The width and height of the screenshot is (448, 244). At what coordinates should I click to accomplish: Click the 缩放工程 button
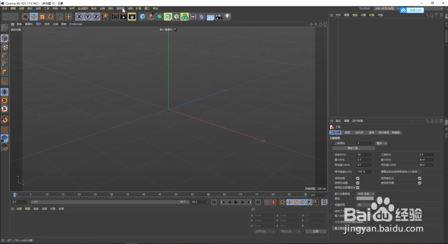point(353,148)
